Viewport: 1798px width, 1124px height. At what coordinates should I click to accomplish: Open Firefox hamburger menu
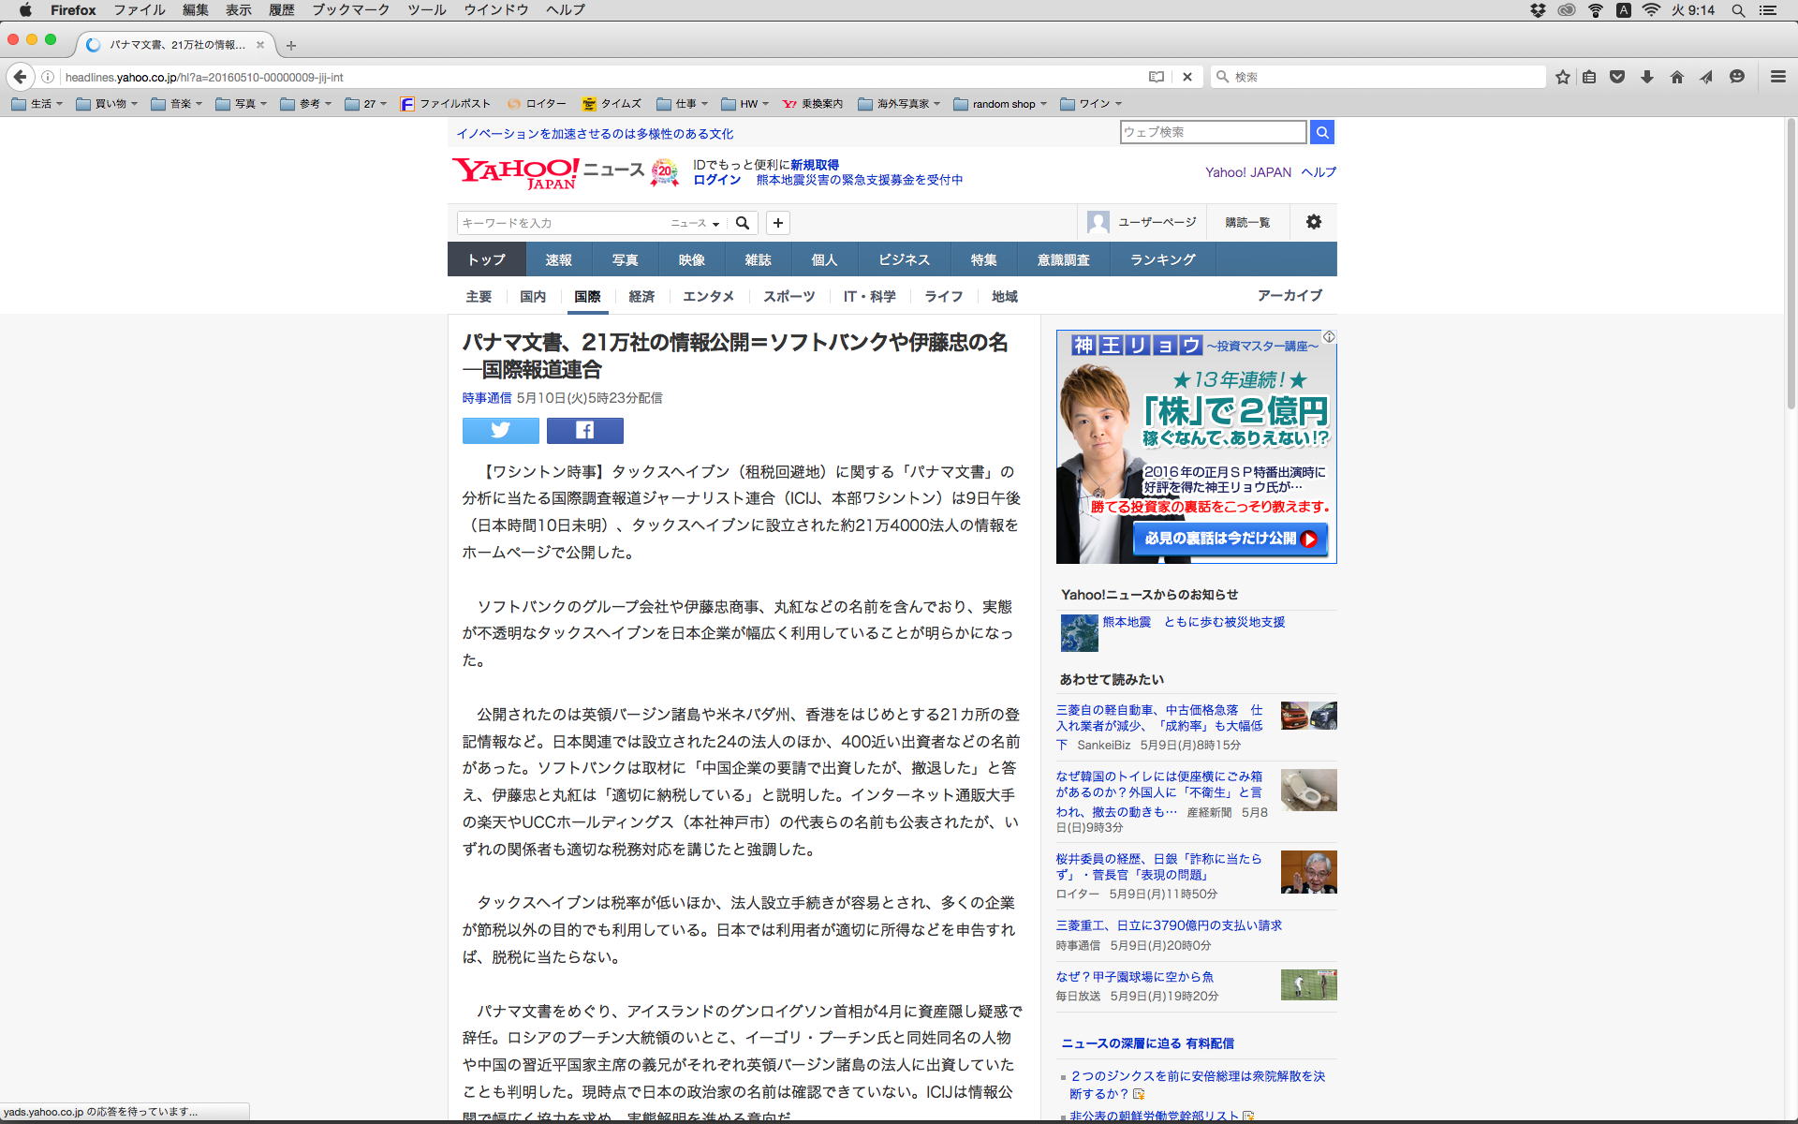(1777, 77)
